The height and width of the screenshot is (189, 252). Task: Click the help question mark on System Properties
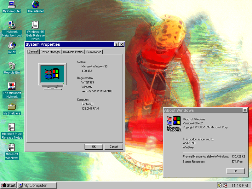(117, 44)
